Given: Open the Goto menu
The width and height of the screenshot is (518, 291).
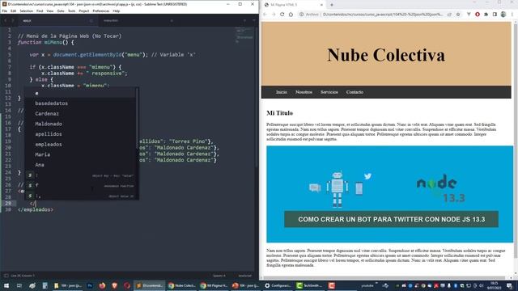Looking at the screenshot, I should pos(61,11).
